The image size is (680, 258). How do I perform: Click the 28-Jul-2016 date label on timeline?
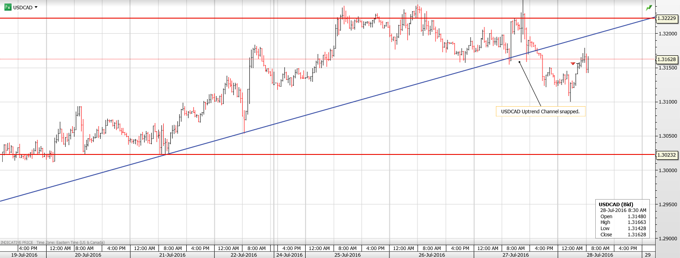(x=600, y=254)
